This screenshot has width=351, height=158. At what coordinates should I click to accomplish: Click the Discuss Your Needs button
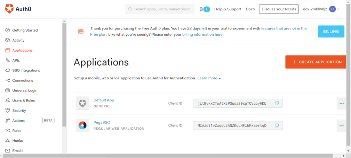279,9
